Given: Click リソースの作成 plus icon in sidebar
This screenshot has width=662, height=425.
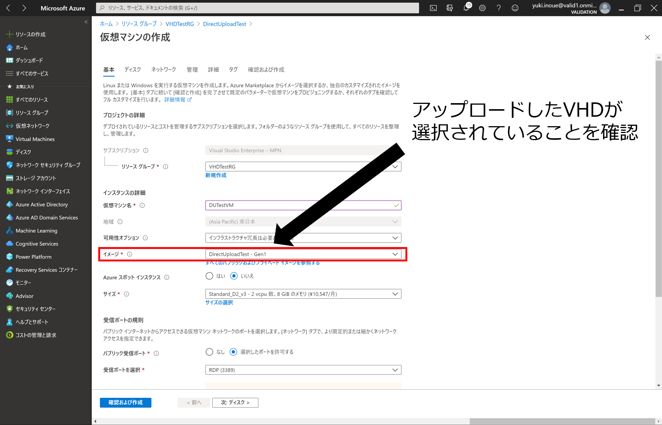Looking at the screenshot, I should pos(9,34).
